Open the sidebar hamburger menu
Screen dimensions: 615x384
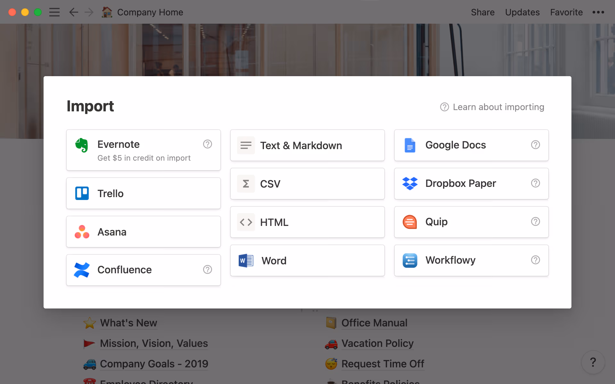click(x=54, y=12)
